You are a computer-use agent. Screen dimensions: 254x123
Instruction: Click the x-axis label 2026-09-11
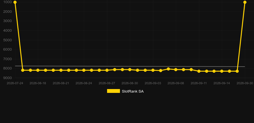pos(199,83)
